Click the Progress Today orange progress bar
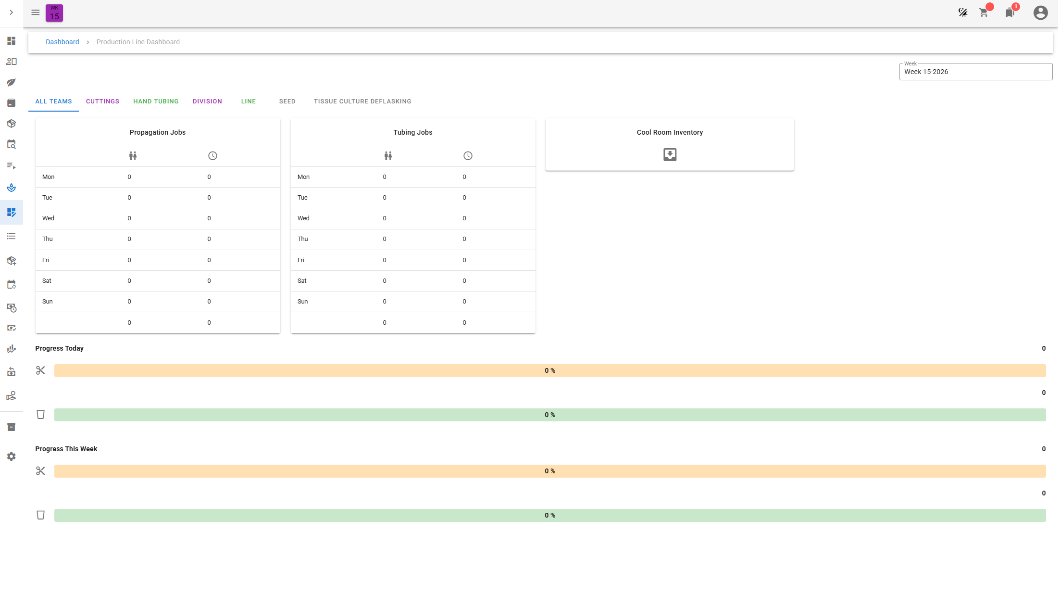This screenshot has width=1060, height=608. click(549, 370)
